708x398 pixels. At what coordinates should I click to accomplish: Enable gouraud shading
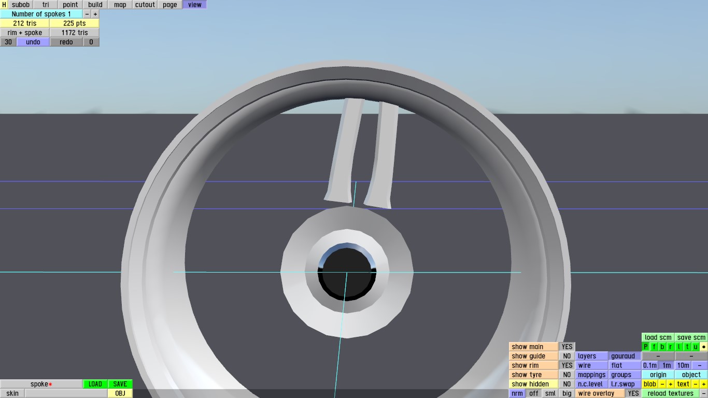click(625, 356)
